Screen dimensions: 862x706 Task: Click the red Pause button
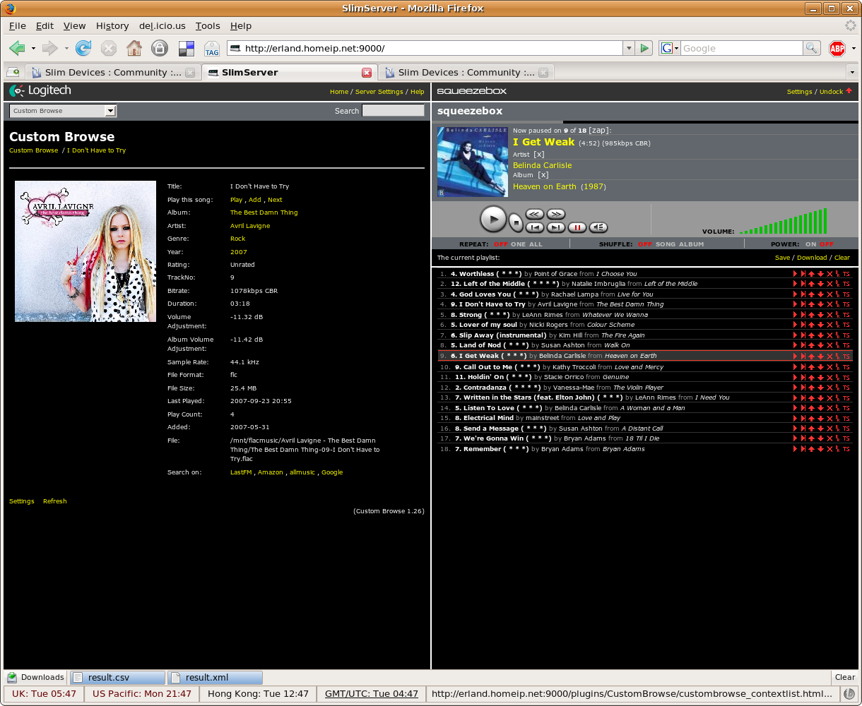pyautogui.click(x=577, y=227)
